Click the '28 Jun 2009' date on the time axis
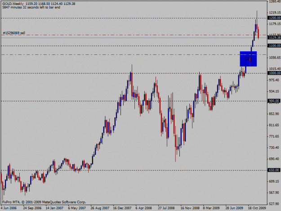281x211 pixels. [234, 208]
